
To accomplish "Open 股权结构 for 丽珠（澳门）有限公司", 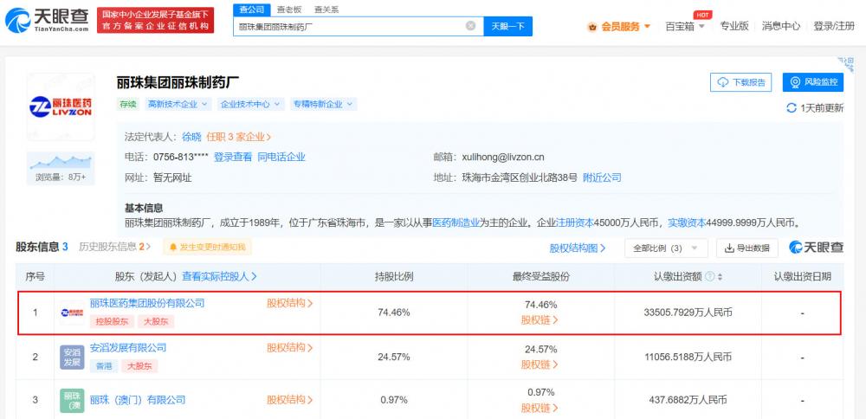I will pyautogui.click(x=290, y=399).
